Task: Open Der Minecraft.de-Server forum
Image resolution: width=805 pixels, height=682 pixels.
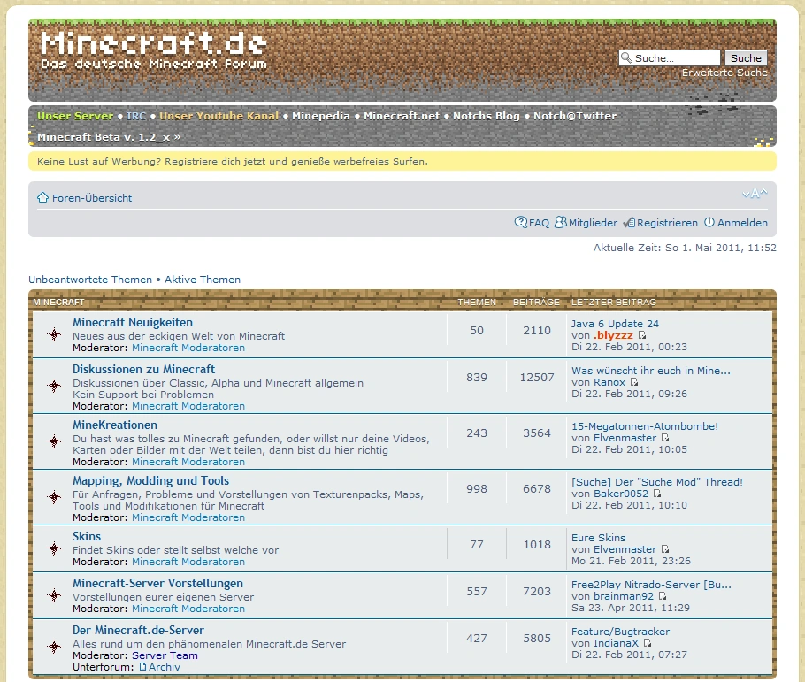Action: [x=138, y=630]
